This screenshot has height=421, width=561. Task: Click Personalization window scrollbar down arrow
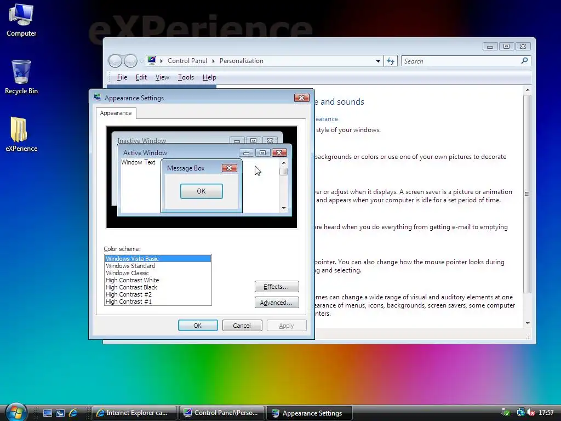(x=528, y=323)
